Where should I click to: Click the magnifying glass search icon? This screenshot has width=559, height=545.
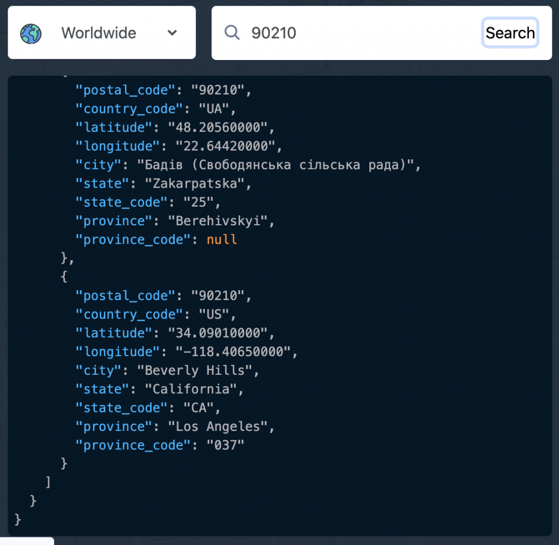[x=231, y=32]
